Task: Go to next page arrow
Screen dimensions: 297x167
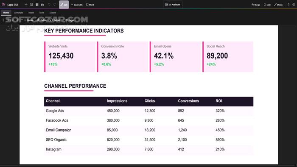Action: click(x=17, y=20)
